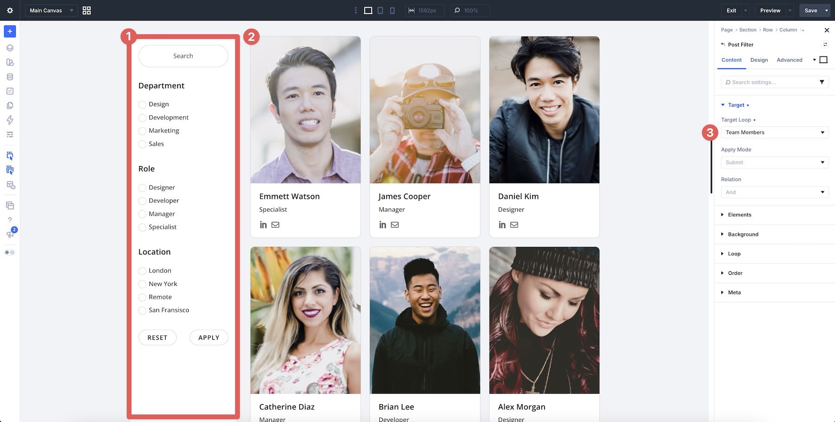
Task: Open the canvas grid view icon
Action: 87,10
